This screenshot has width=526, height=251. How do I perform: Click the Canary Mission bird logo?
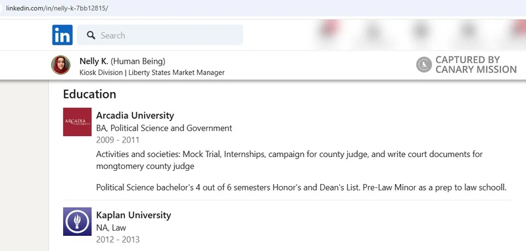[424, 64]
